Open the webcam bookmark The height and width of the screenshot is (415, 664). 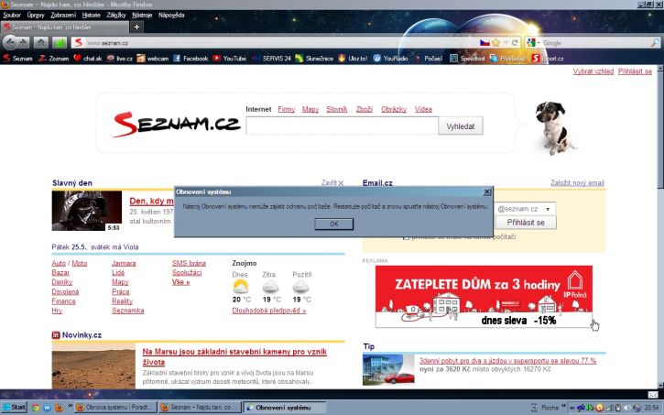click(152, 59)
